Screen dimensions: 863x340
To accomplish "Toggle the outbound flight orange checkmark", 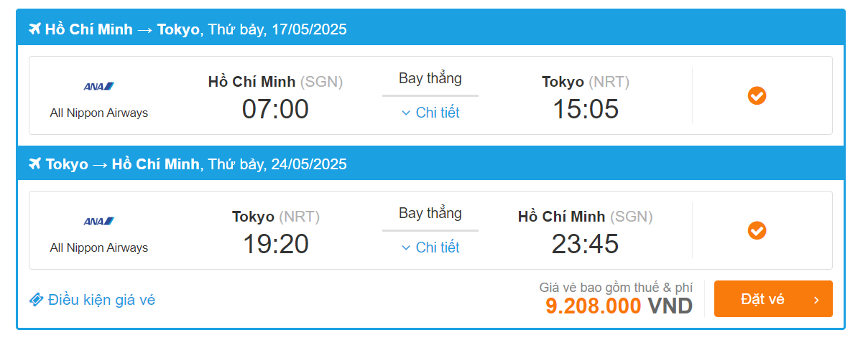I will (x=757, y=95).
